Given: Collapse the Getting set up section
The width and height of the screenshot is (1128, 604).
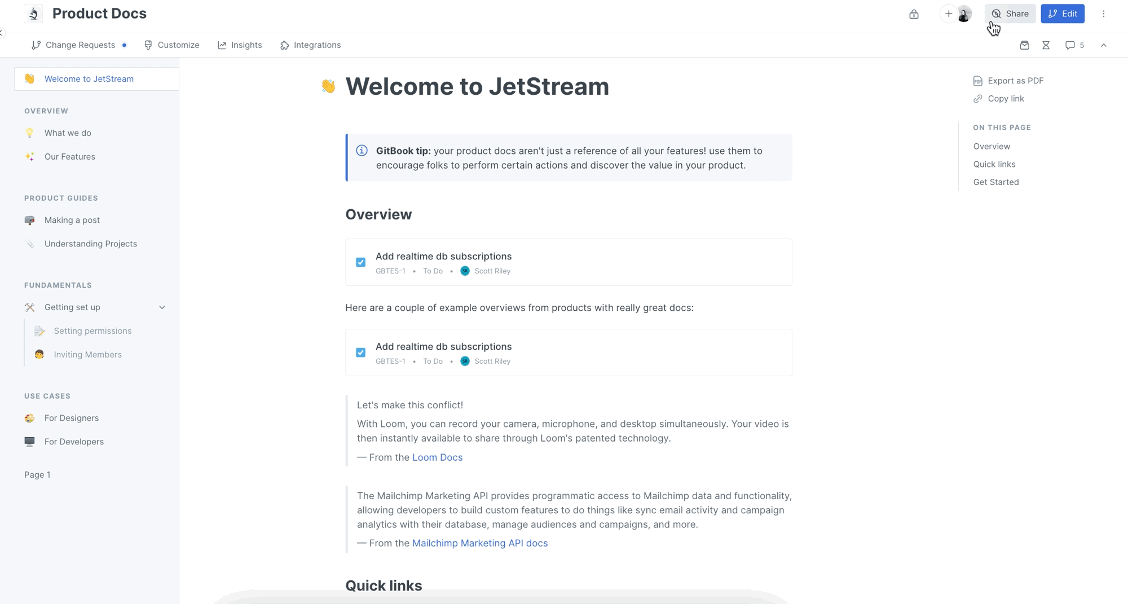Looking at the screenshot, I should pyautogui.click(x=162, y=307).
